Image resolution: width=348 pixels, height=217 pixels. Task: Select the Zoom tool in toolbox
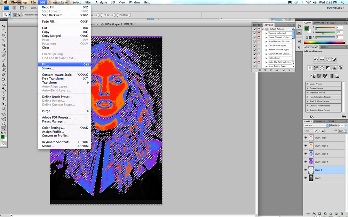click(x=3, y=128)
